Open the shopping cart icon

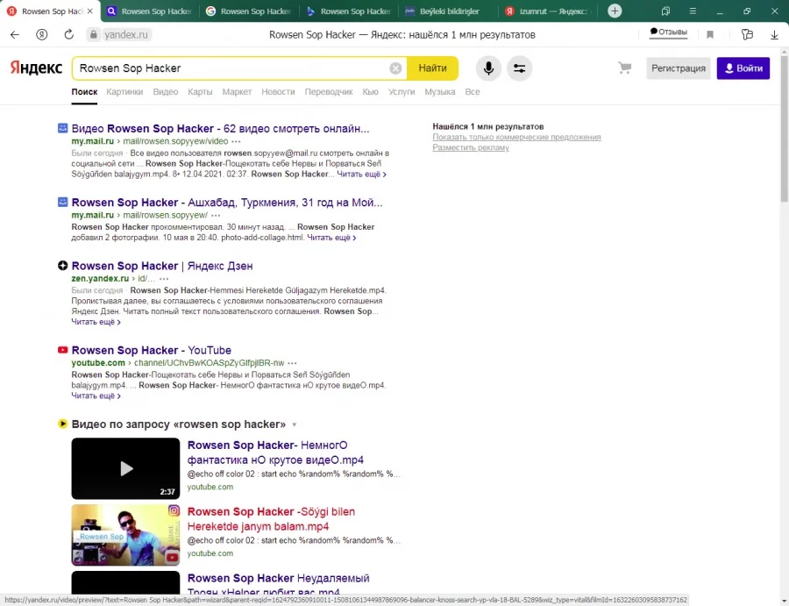pos(625,68)
